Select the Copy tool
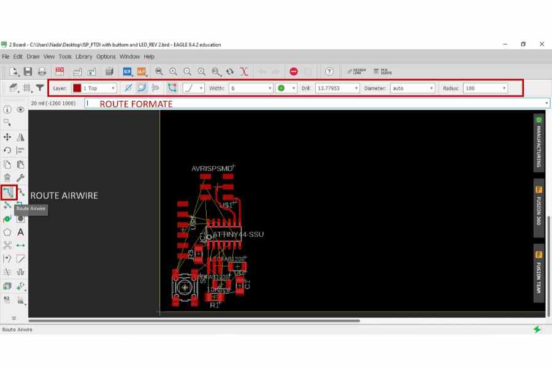Screen dimensions: 552x368 [x=7, y=164]
